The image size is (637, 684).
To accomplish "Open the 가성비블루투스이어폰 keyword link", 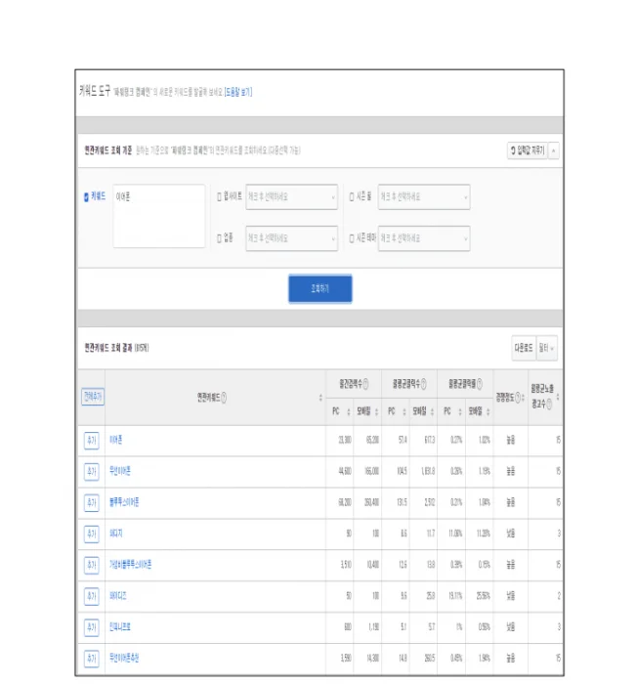I will (x=131, y=565).
